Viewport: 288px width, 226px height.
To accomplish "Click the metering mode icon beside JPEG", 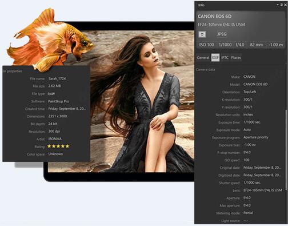I will click(x=202, y=34).
